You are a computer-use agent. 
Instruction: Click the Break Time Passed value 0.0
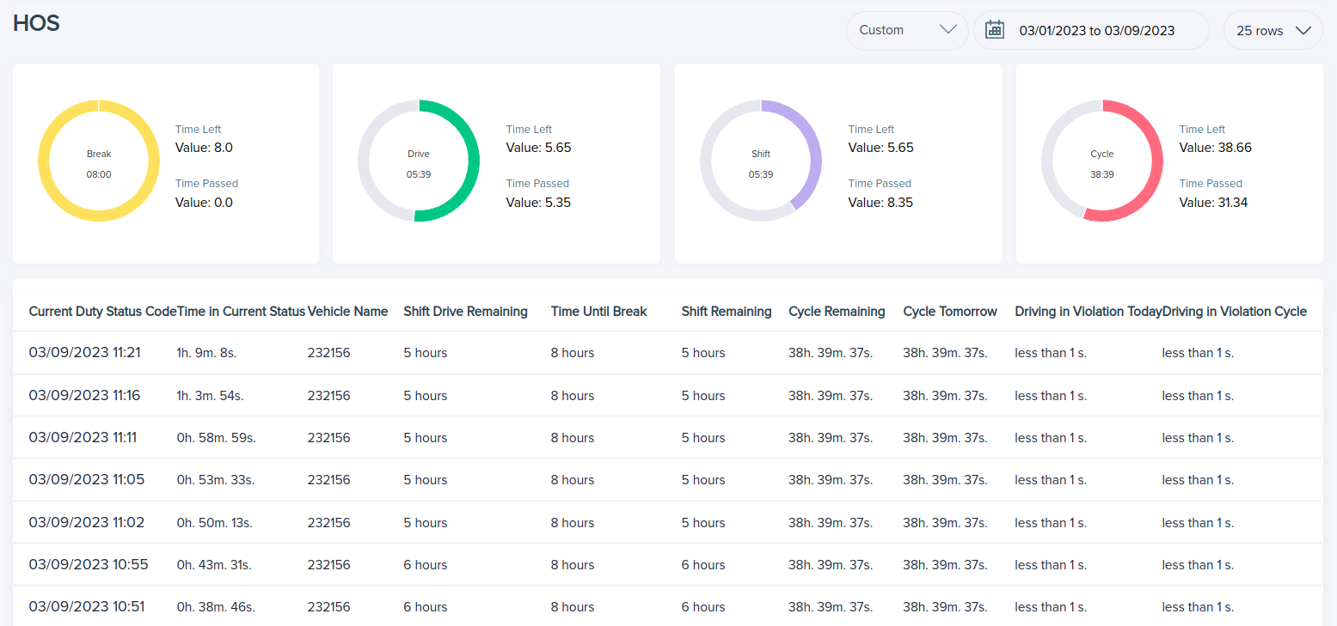pos(204,203)
